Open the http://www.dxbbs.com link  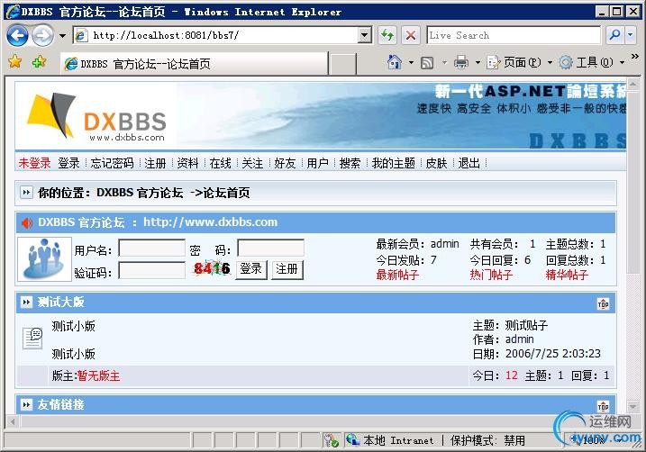pos(210,221)
